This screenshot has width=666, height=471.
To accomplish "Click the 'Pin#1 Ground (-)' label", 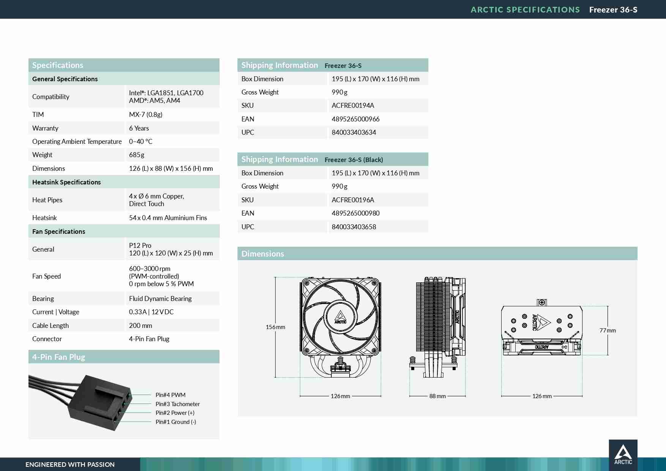I will (176, 422).
